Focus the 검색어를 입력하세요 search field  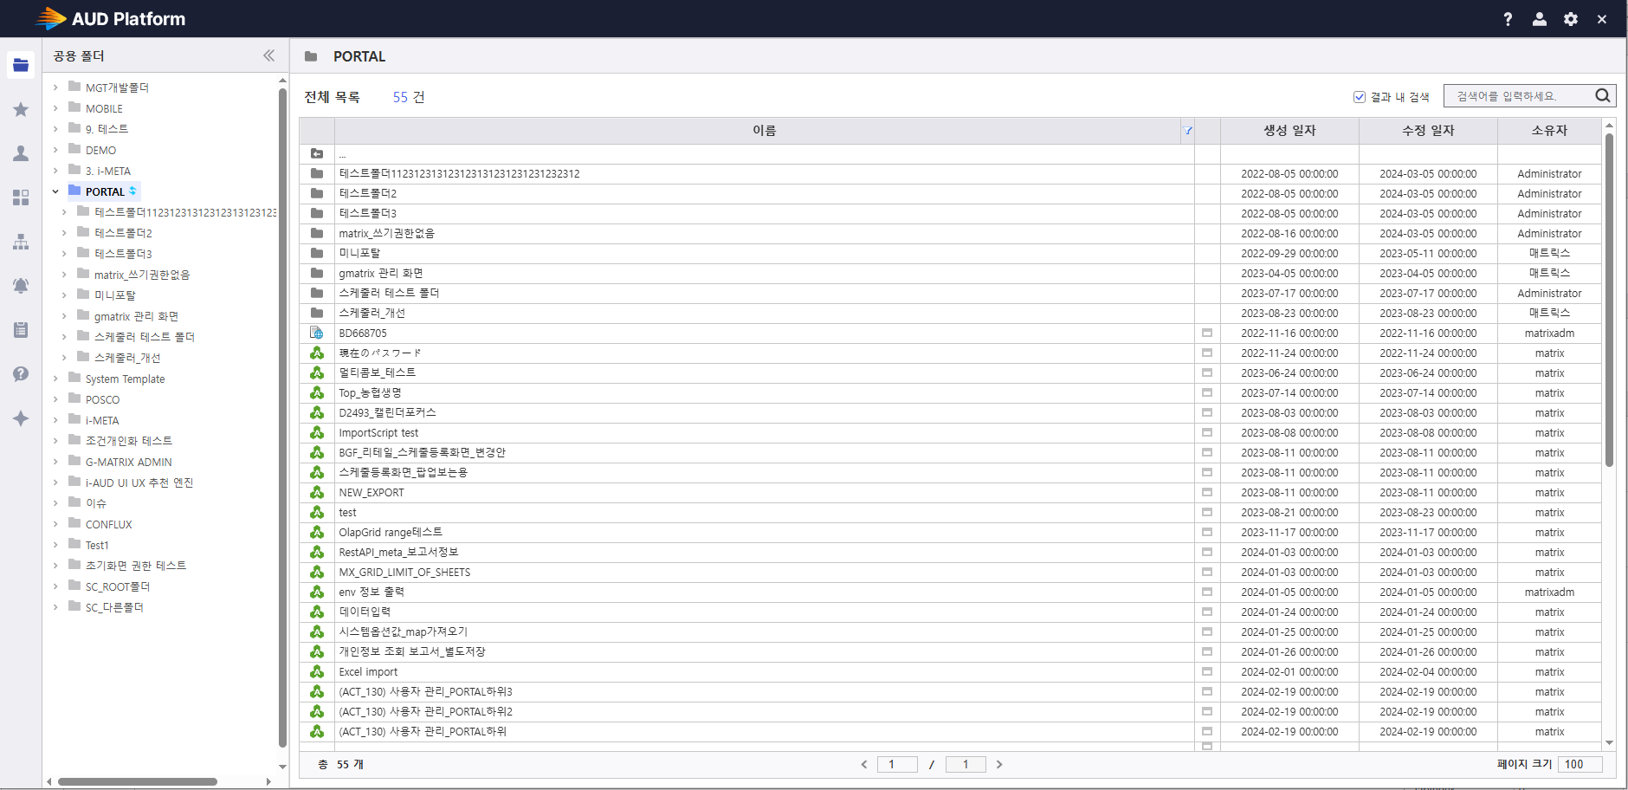[x=1520, y=96]
